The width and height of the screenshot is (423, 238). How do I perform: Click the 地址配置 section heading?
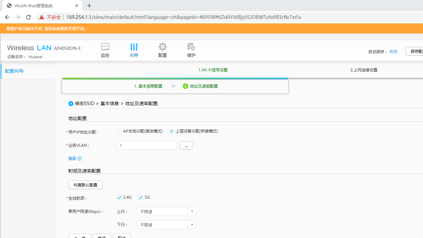(77, 118)
